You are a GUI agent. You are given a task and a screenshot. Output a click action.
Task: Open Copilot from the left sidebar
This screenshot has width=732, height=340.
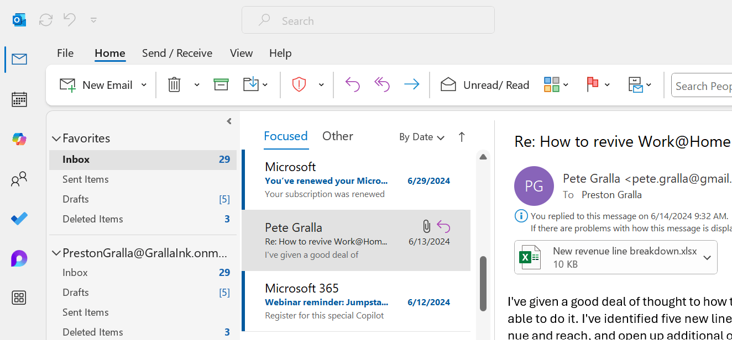click(19, 139)
